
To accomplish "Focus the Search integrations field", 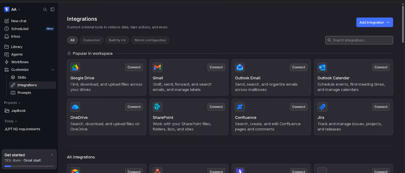I will [x=359, y=40].
